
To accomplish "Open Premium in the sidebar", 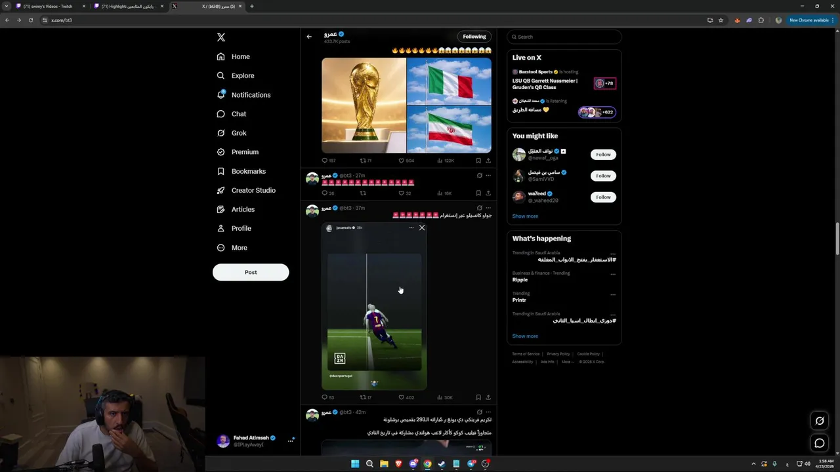I will [x=238, y=152].
